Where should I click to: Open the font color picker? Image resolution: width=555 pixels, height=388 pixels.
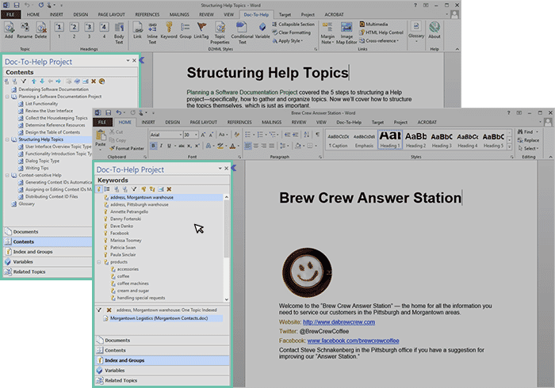click(x=233, y=146)
